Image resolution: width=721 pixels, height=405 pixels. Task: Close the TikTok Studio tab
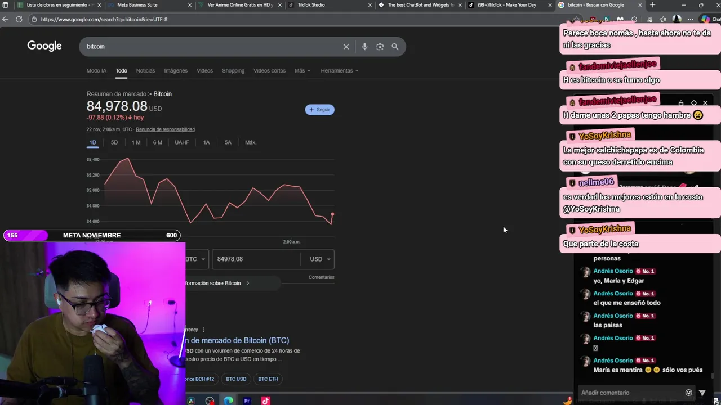(x=370, y=5)
